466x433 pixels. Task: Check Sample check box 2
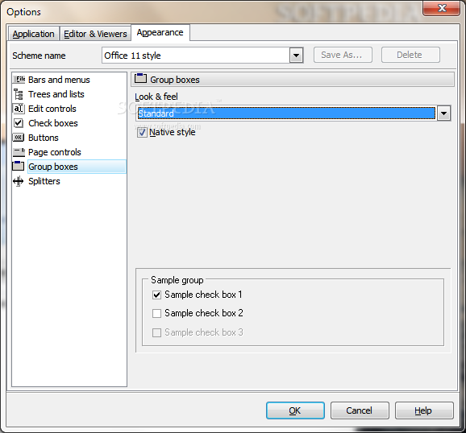156,313
